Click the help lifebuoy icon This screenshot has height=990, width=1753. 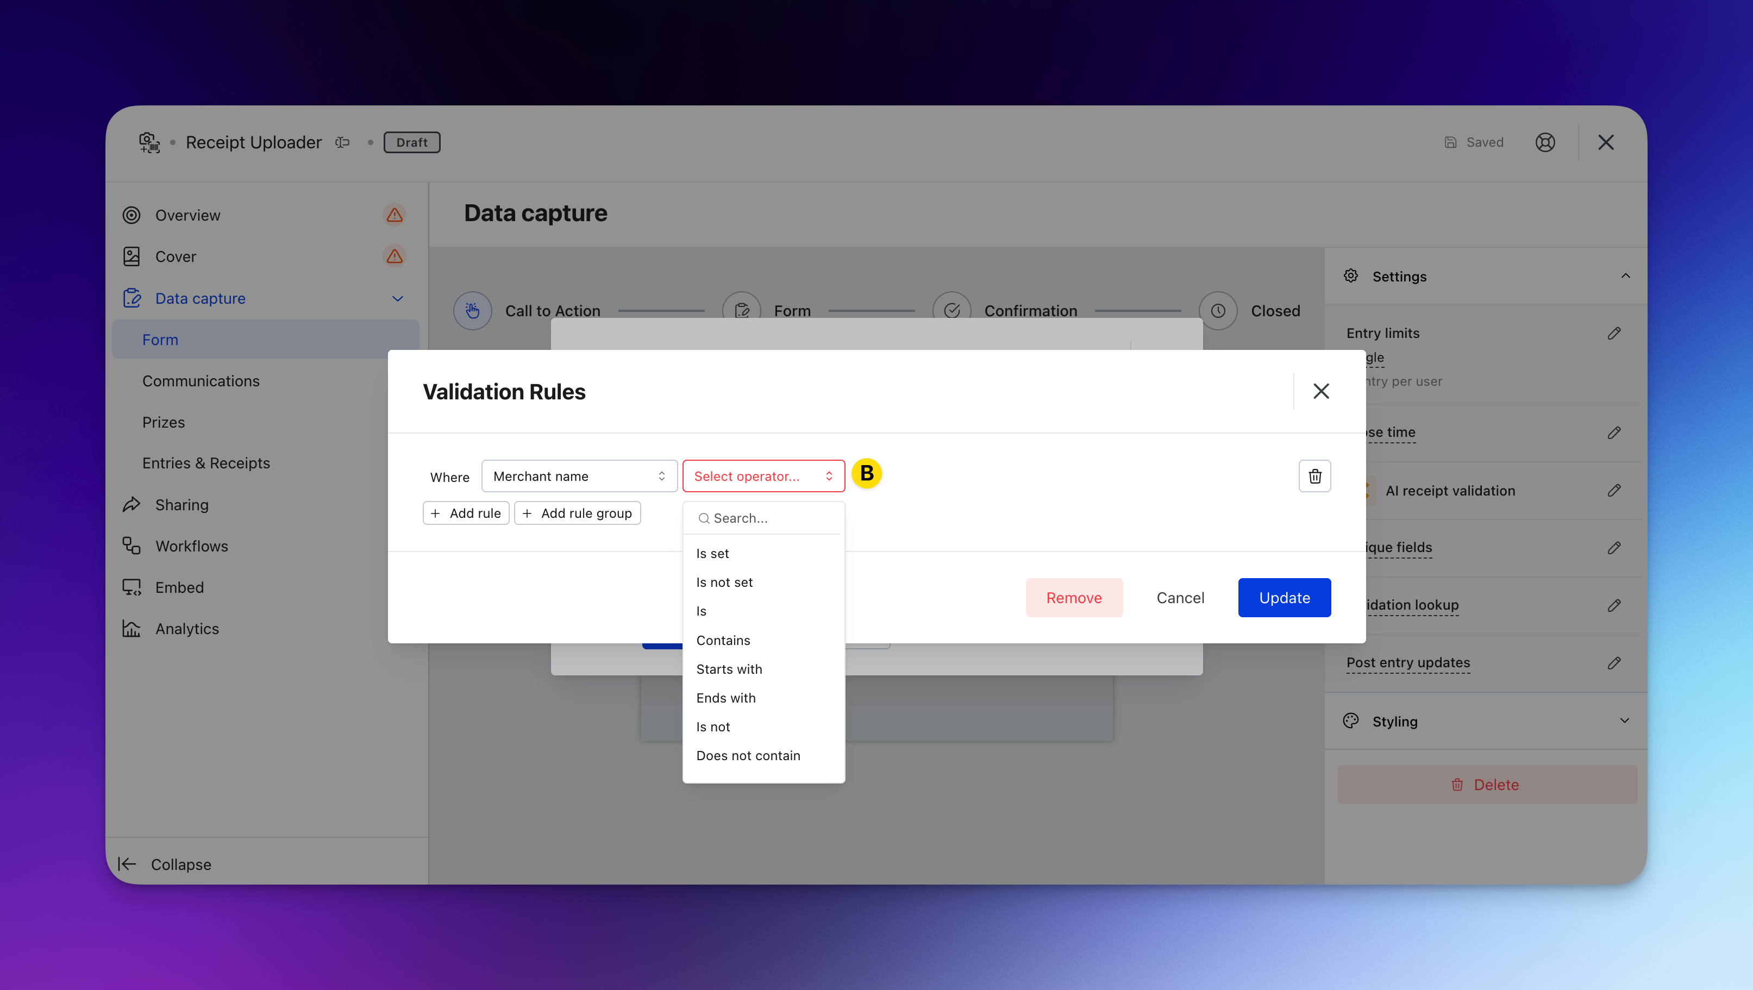click(1545, 142)
